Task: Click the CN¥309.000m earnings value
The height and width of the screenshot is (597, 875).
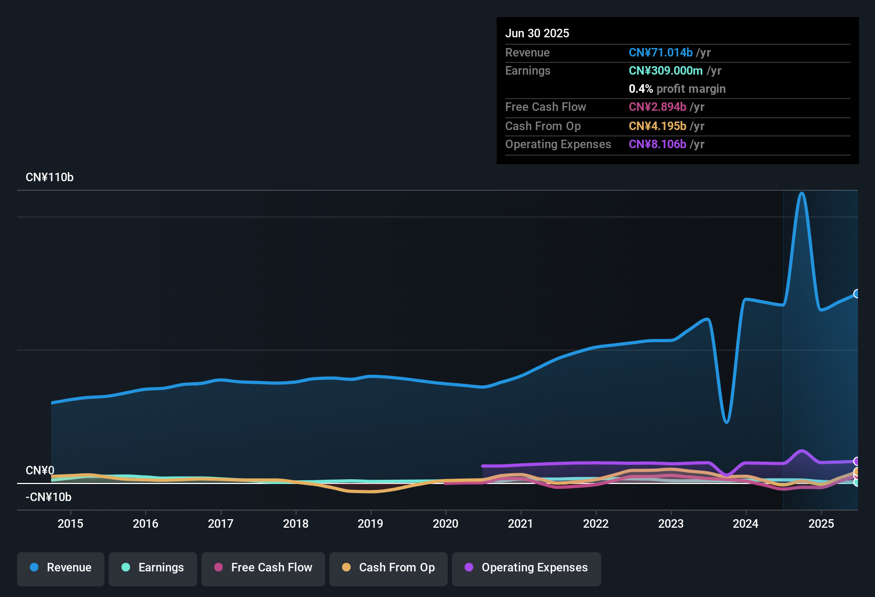Action: (x=666, y=70)
